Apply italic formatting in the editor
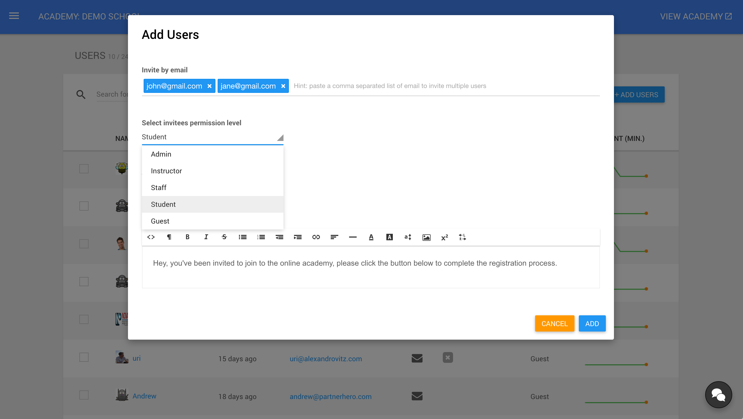This screenshot has width=743, height=419. pyautogui.click(x=206, y=237)
